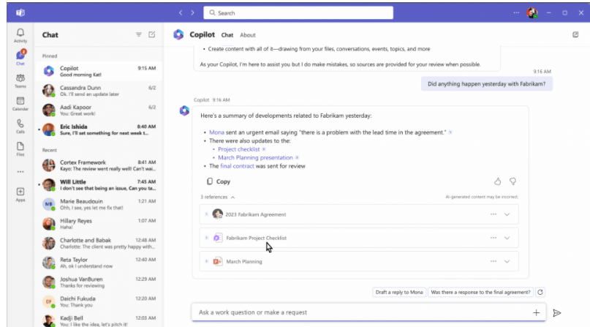The image size is (590, 327).
Task: Open Files in the left sidebar
Action: (20, 149)
